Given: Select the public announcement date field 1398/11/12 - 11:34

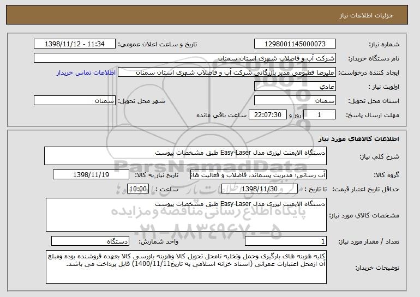Looking at the screenshot, I should click(x=75, y=44).
